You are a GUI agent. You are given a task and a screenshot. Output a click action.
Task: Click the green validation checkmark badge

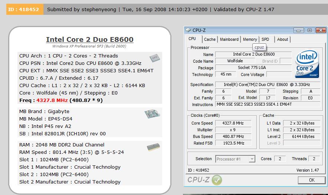point(217,180)
